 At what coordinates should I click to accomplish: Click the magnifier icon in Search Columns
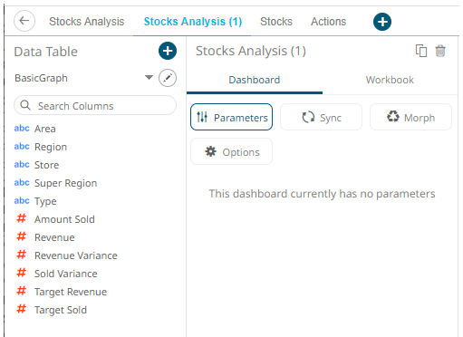25,105
